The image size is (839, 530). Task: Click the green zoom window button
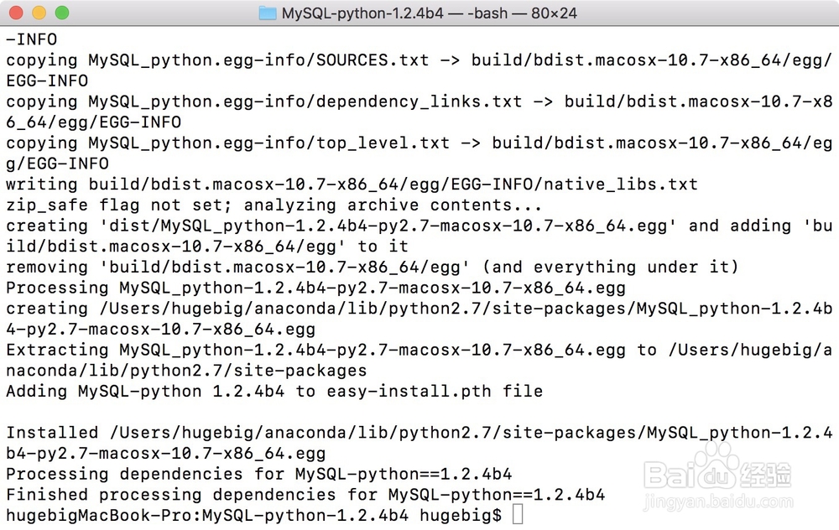[62, 13]
